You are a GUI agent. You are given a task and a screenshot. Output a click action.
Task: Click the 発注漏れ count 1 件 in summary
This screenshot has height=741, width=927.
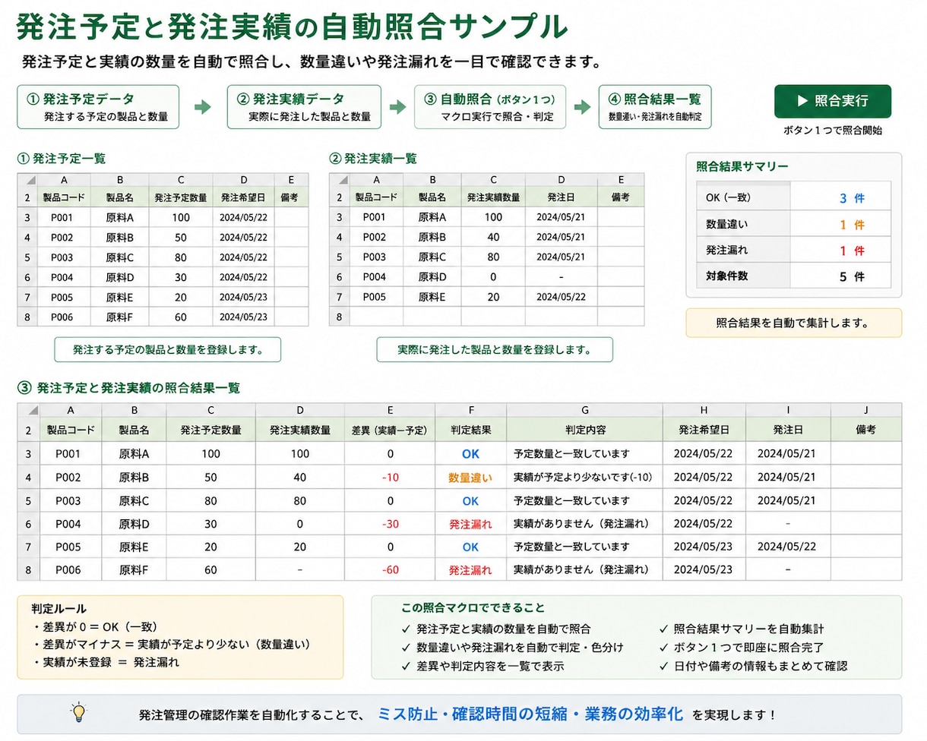click(852, 251)
